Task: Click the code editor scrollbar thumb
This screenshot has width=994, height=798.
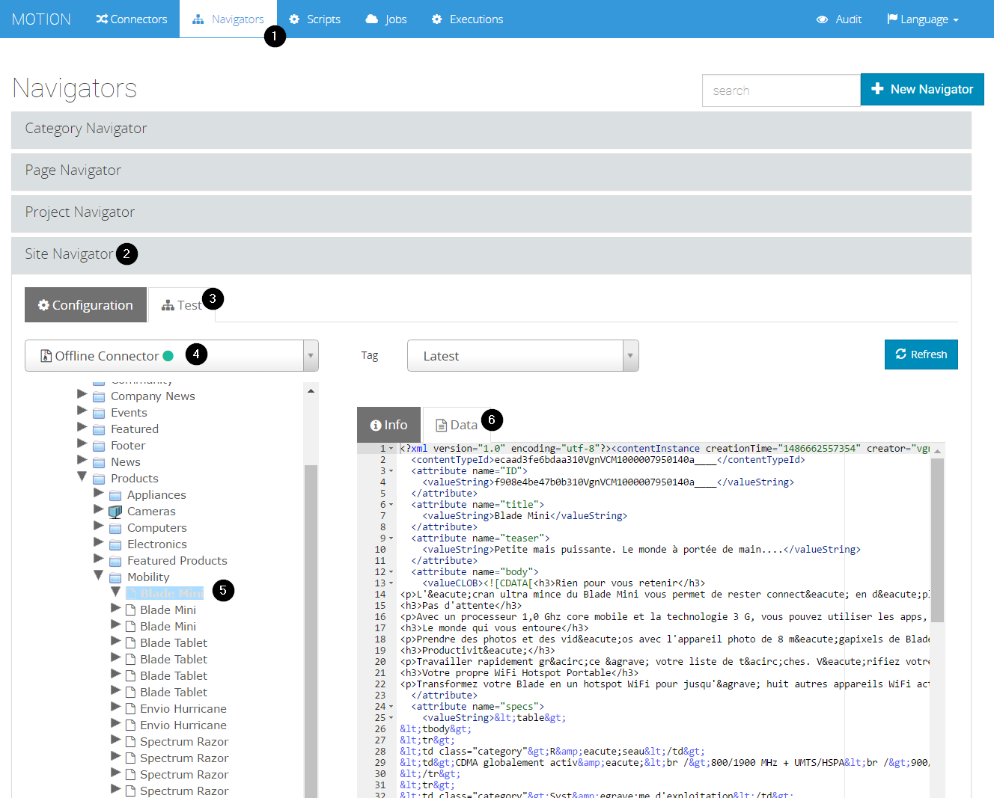Action: 937,540
